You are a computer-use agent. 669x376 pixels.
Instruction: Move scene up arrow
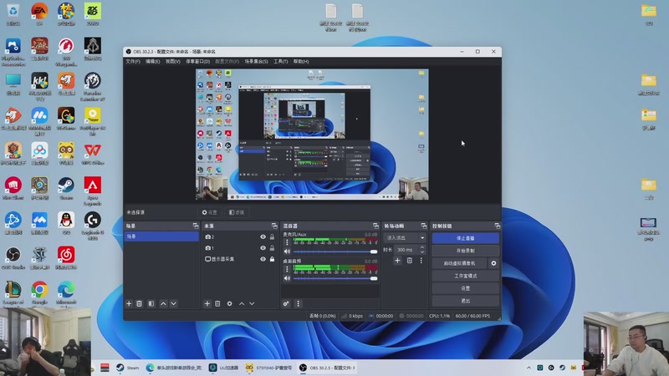pos(163,303)
